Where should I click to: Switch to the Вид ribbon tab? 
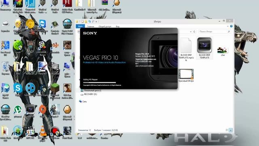pos(117,26)
